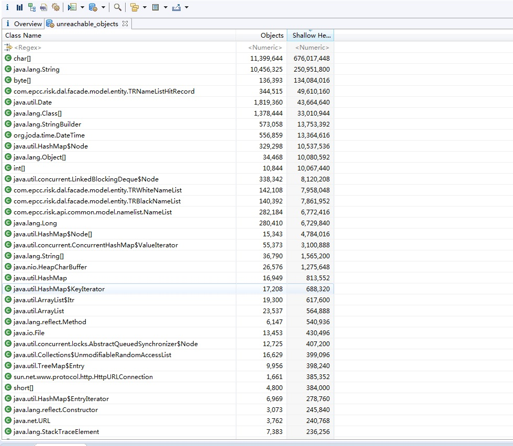Click the class icon beside char[]
The image size is (513, 446).
[x=8, y=58]
